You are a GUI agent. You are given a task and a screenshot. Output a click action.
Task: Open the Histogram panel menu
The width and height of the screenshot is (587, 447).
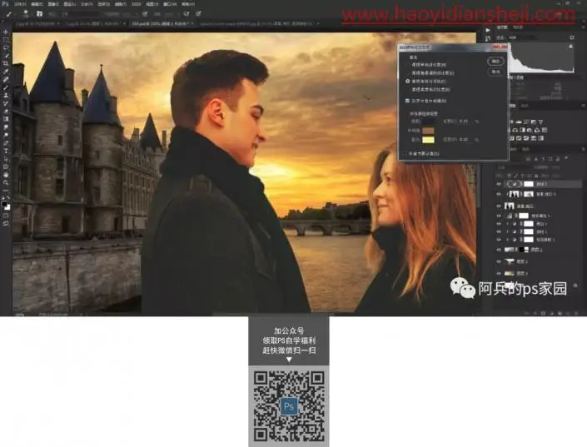tap(583, 27)
